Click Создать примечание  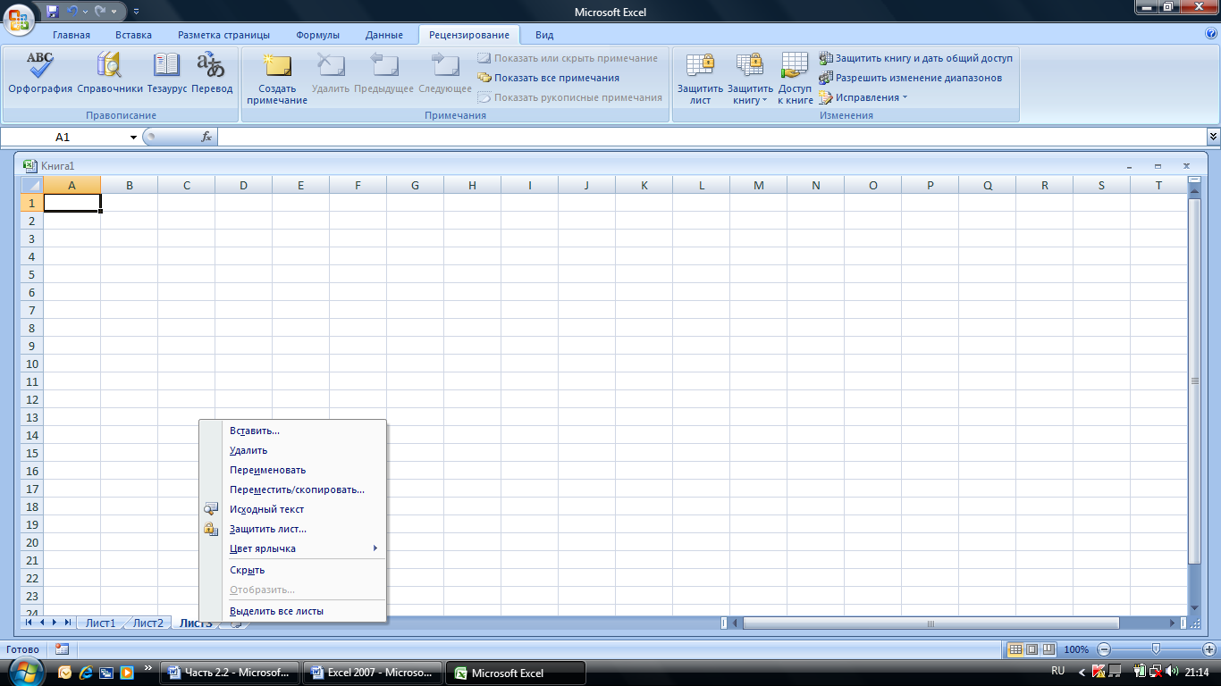pyautogui.click(x=277, y=79)
